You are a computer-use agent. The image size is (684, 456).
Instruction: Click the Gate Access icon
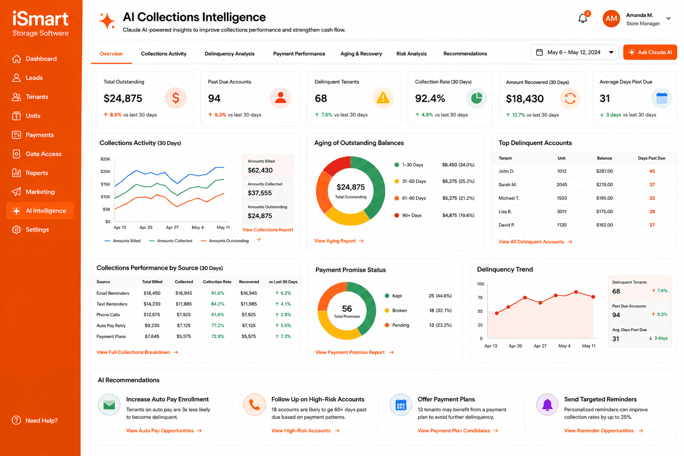pos(16,154)
